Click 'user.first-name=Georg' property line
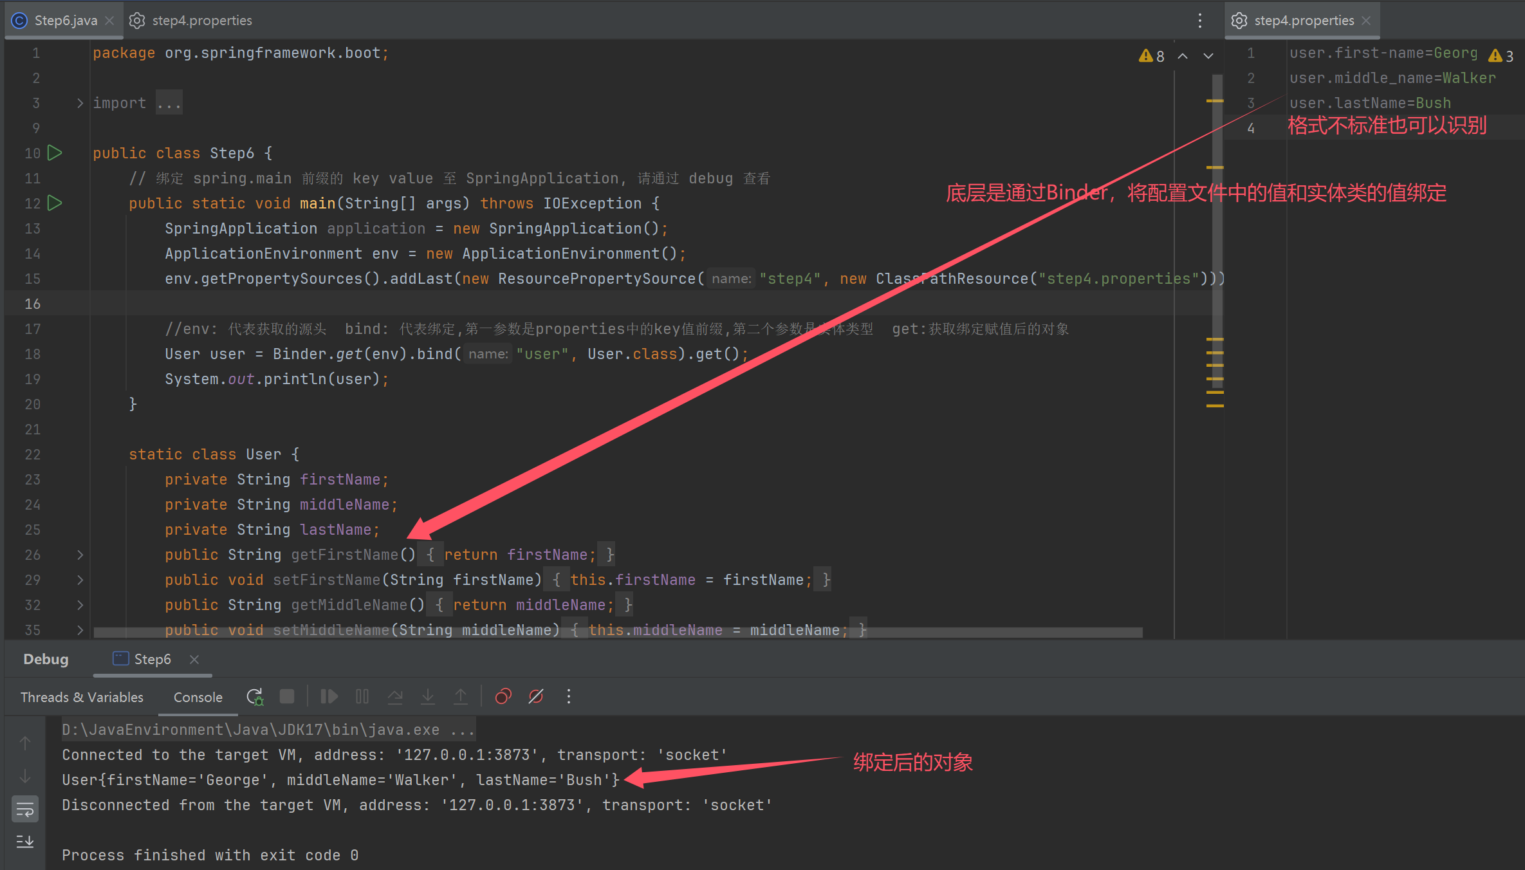 point(1383,53)
